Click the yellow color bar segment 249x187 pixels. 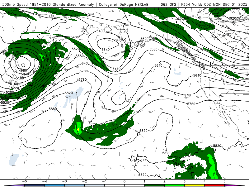coord(195,185)
